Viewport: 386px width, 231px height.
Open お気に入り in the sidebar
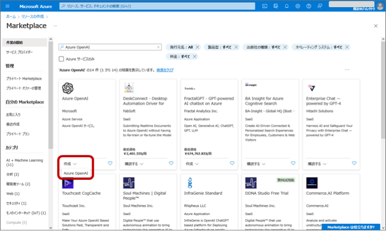click(x=13, y=114)
